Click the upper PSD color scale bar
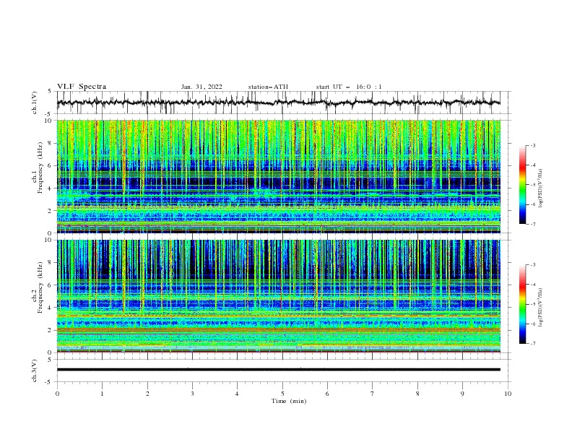The image size is (572, 442). tap(523, 185)
